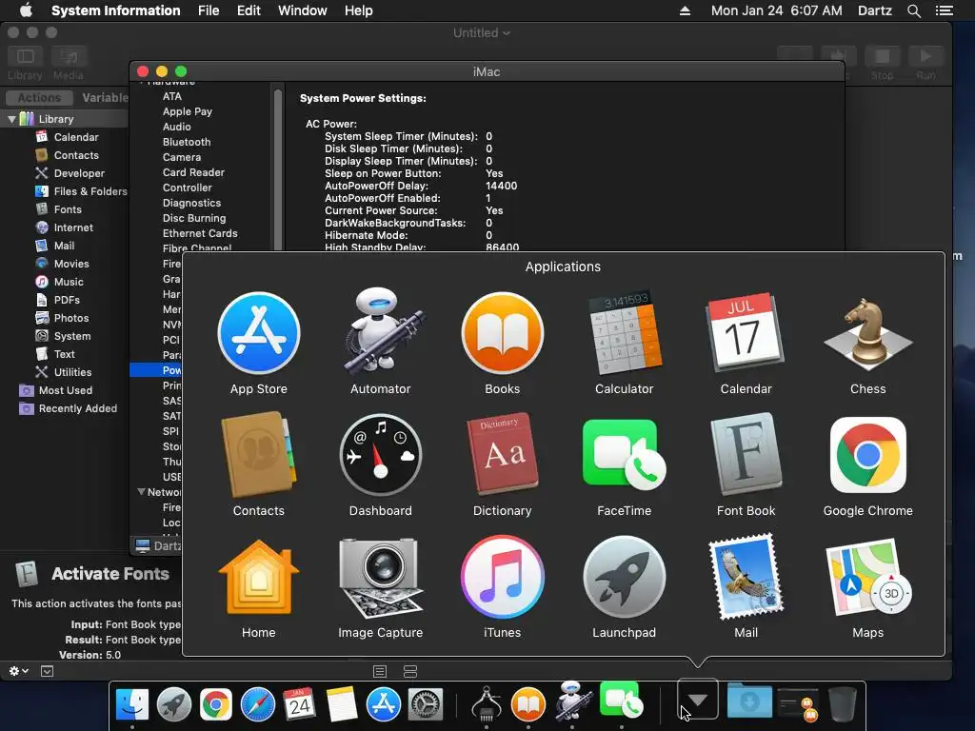Open the gear action menu in Automator
This screenshot has width=975, height=731.
(19, 671)
